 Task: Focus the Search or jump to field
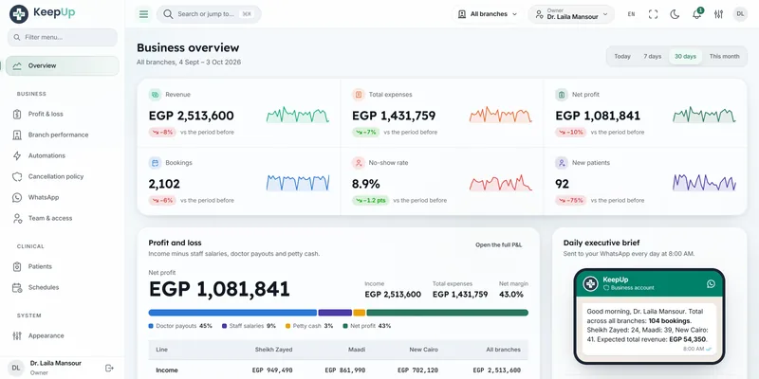pyautogui.click(x=209, y=14)
